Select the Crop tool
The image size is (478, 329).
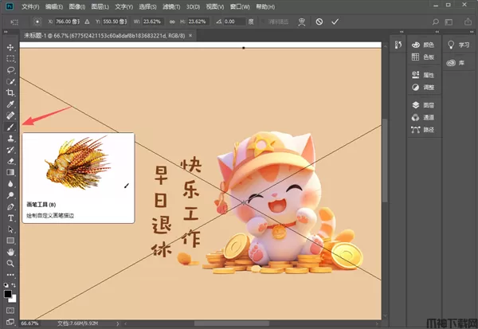(x=11, y=93)
